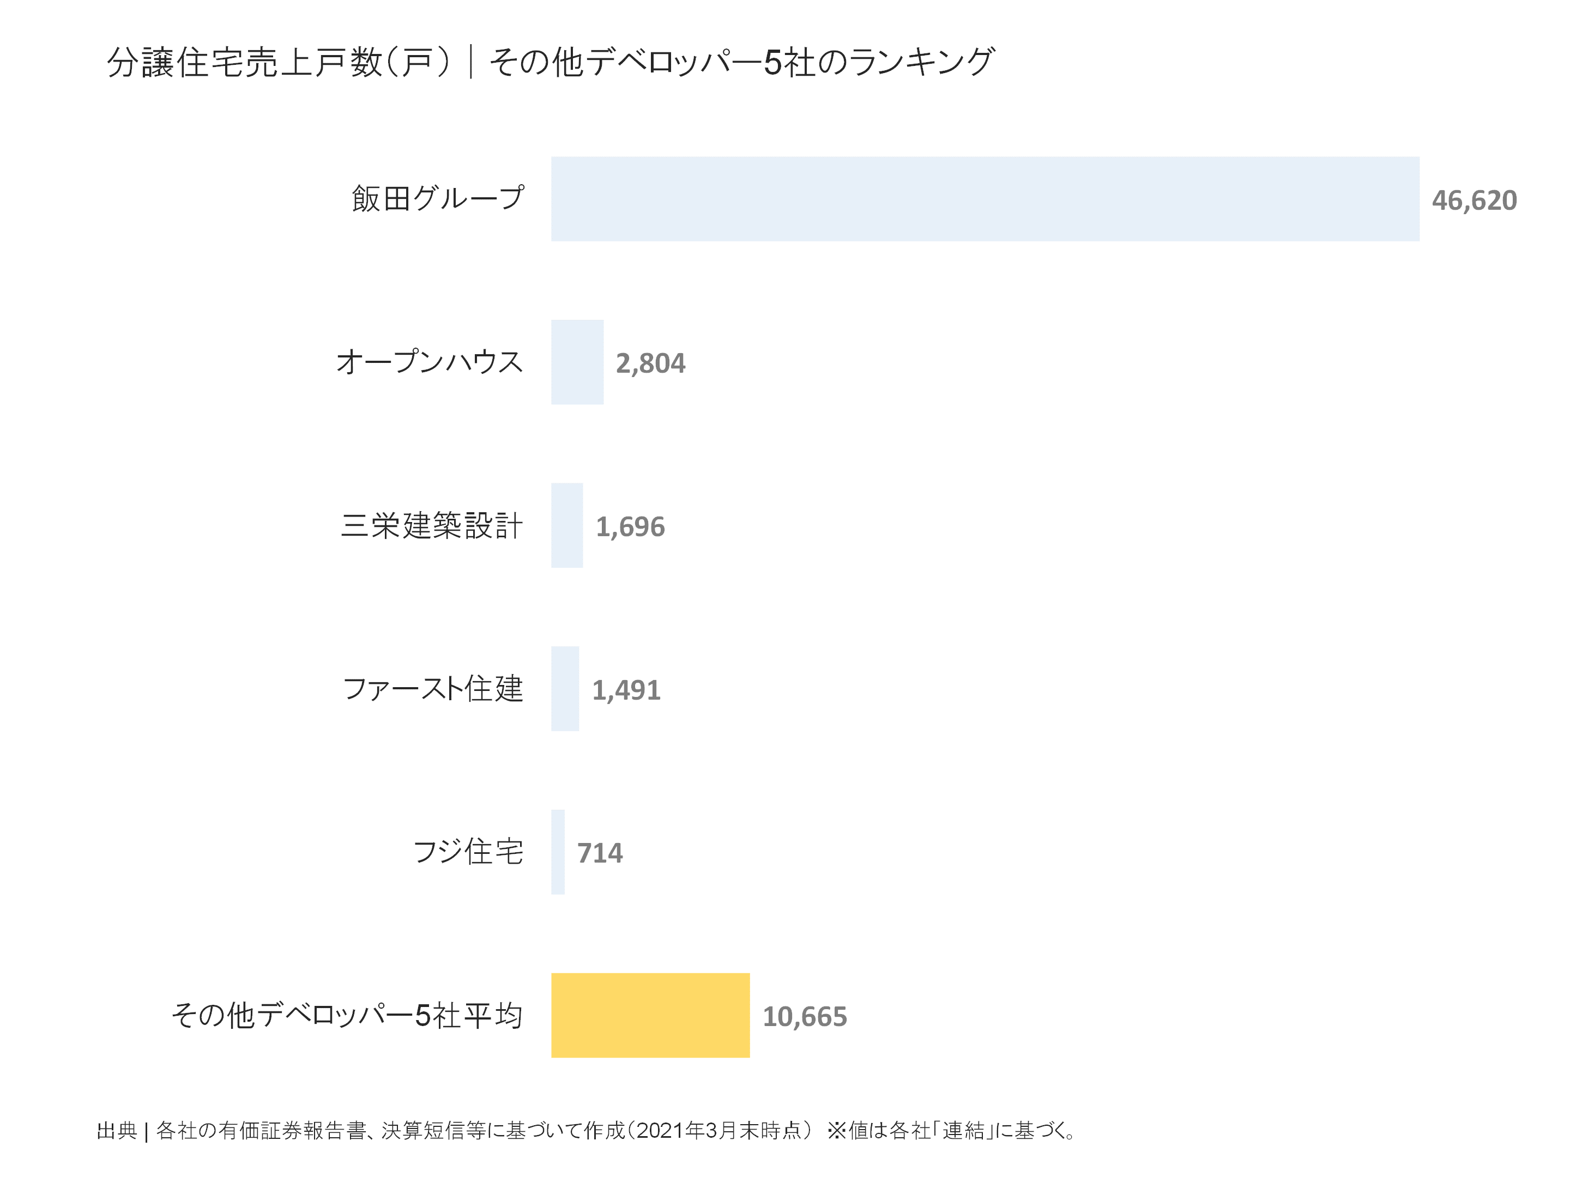The width and height of the screenshot is (1570, 1177).
Task: Click the 46,620 value label
Action: [1474, 200]
